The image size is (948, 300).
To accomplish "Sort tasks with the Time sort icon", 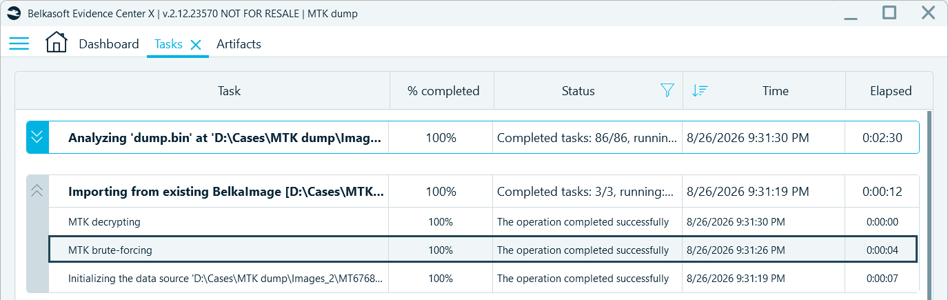I will tap(700, 90).
